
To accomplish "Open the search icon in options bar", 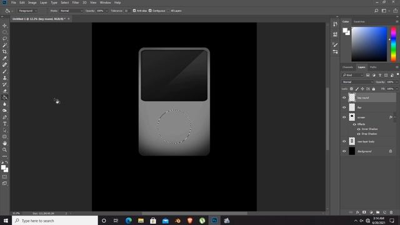I will coord(376,11).
